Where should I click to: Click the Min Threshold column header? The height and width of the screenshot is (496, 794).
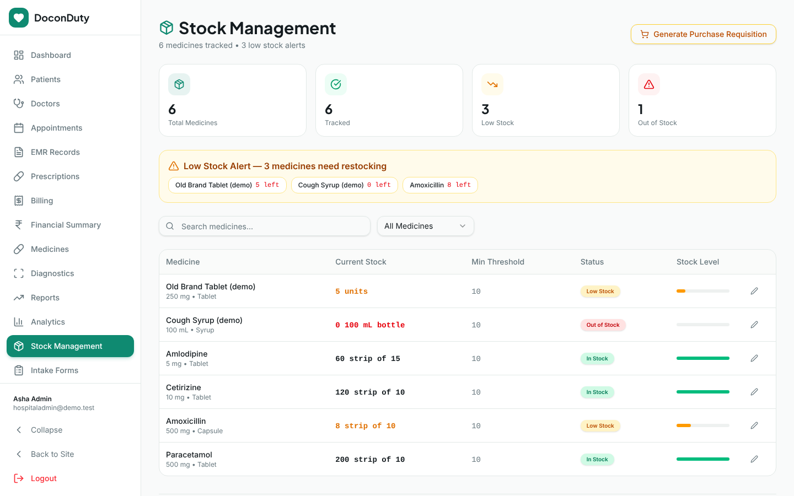(x=498, y=262)
